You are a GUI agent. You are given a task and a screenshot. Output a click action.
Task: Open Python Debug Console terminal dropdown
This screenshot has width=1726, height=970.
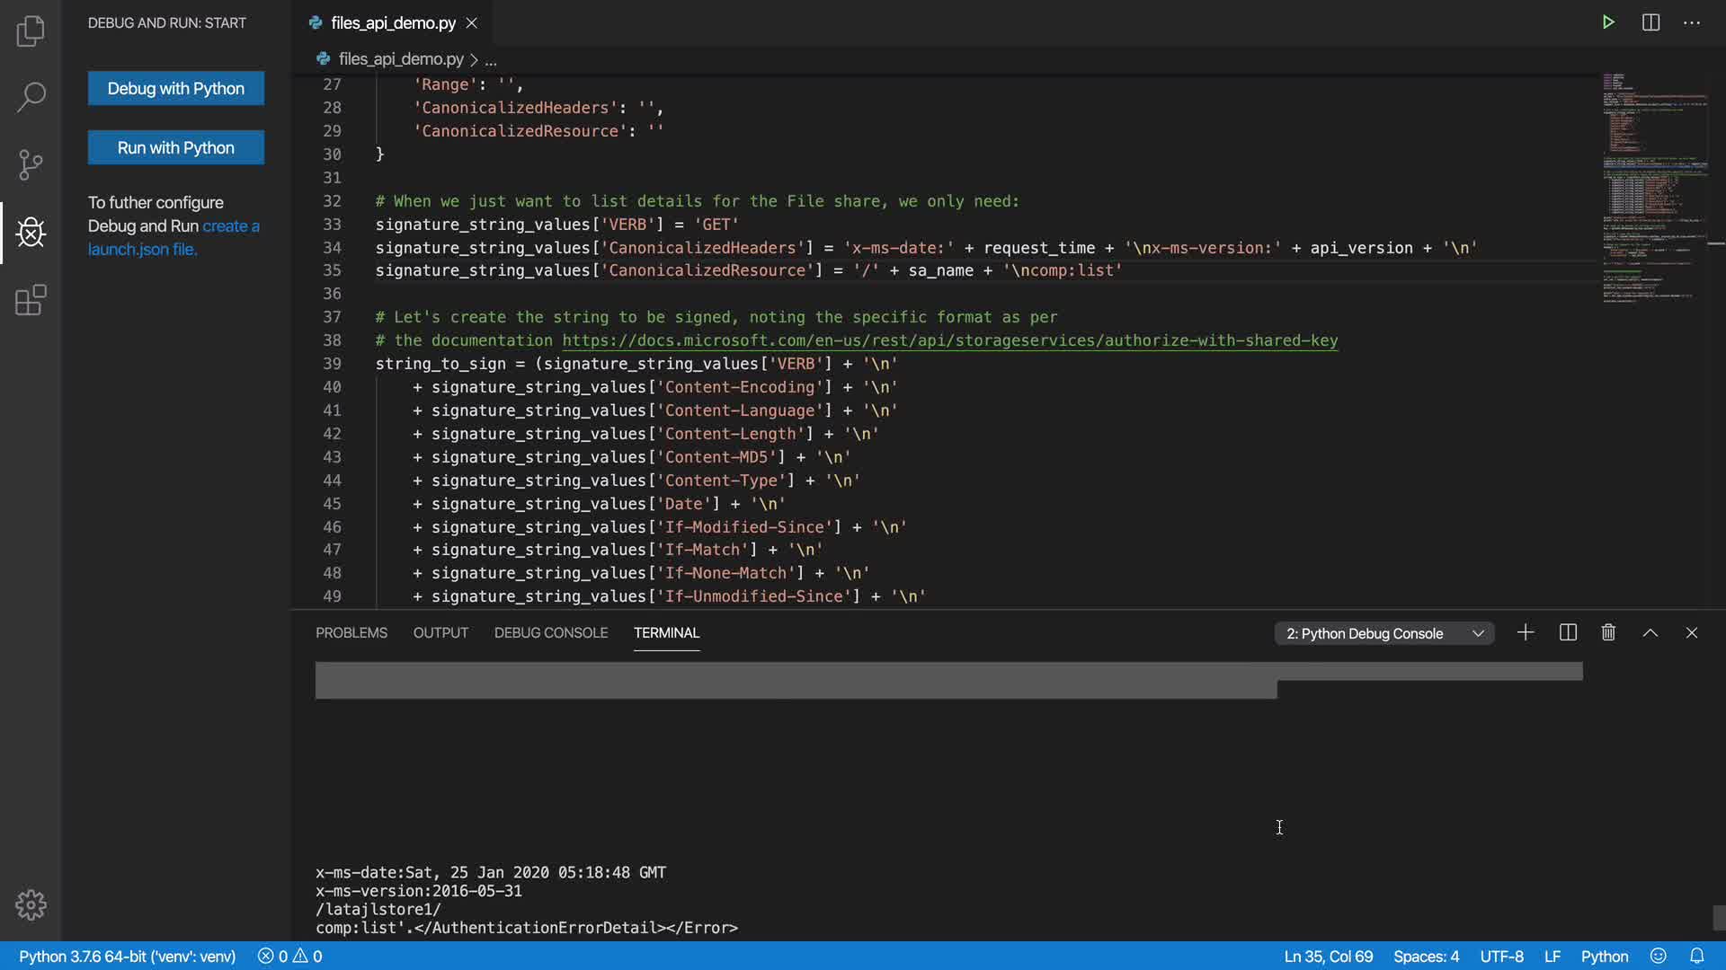point(1384,634)
